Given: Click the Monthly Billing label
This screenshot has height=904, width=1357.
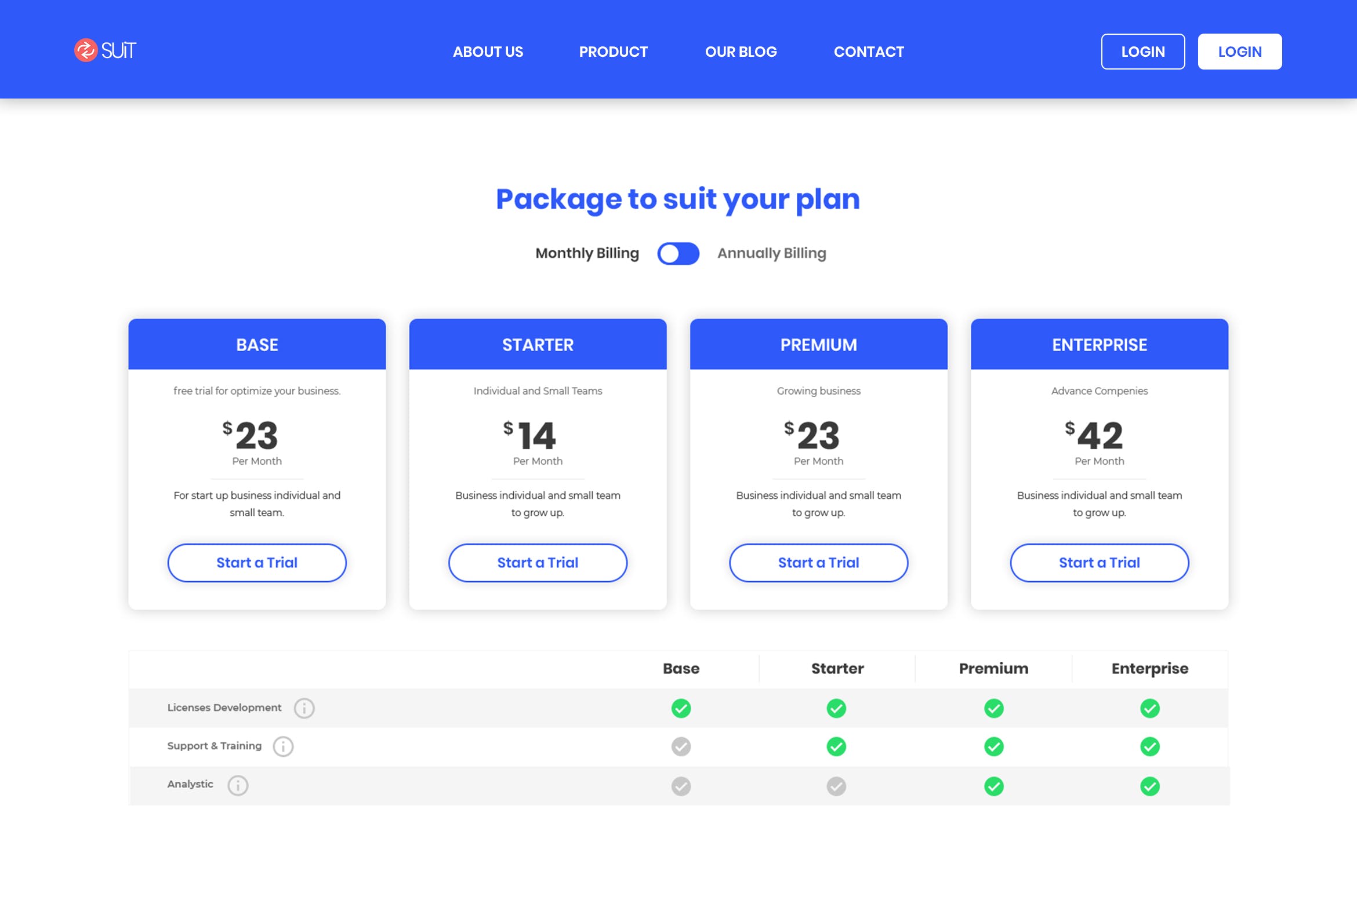Looking at the screenshot, I should click(587, 253).
